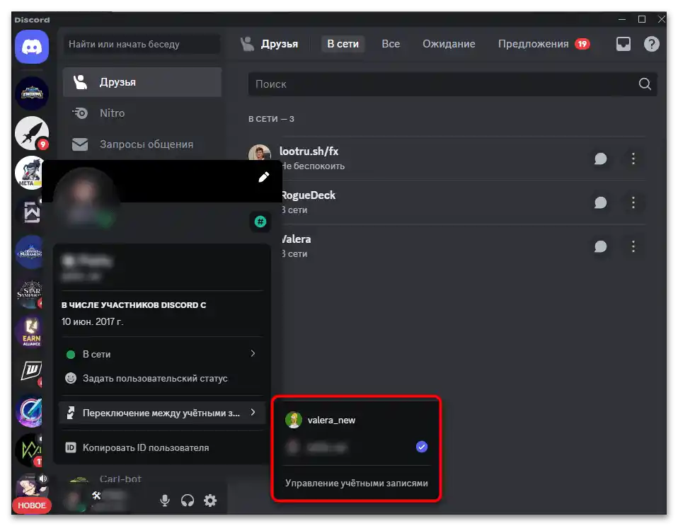This screenshot has height=526, width=678.
Task: Click search magnifier icon in friends search
Action: pyautogui.click(x=645, y=84)
